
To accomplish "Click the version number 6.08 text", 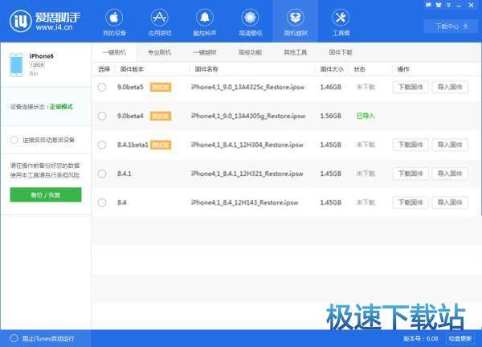I will coord(432,338).
